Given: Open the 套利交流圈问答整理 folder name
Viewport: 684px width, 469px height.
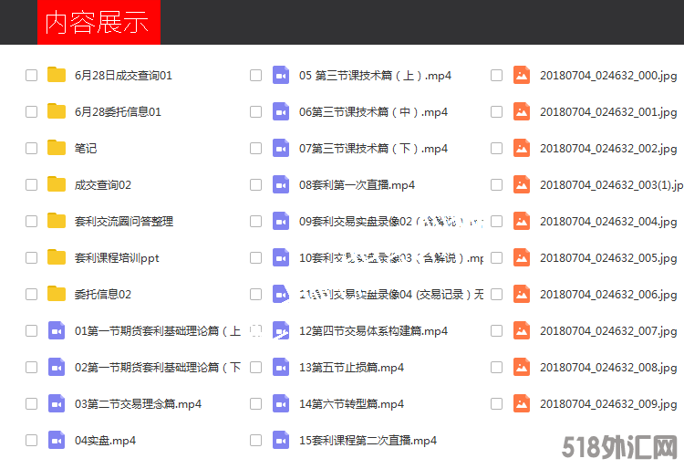Looking at the screenshot, I should pos(124,221).
